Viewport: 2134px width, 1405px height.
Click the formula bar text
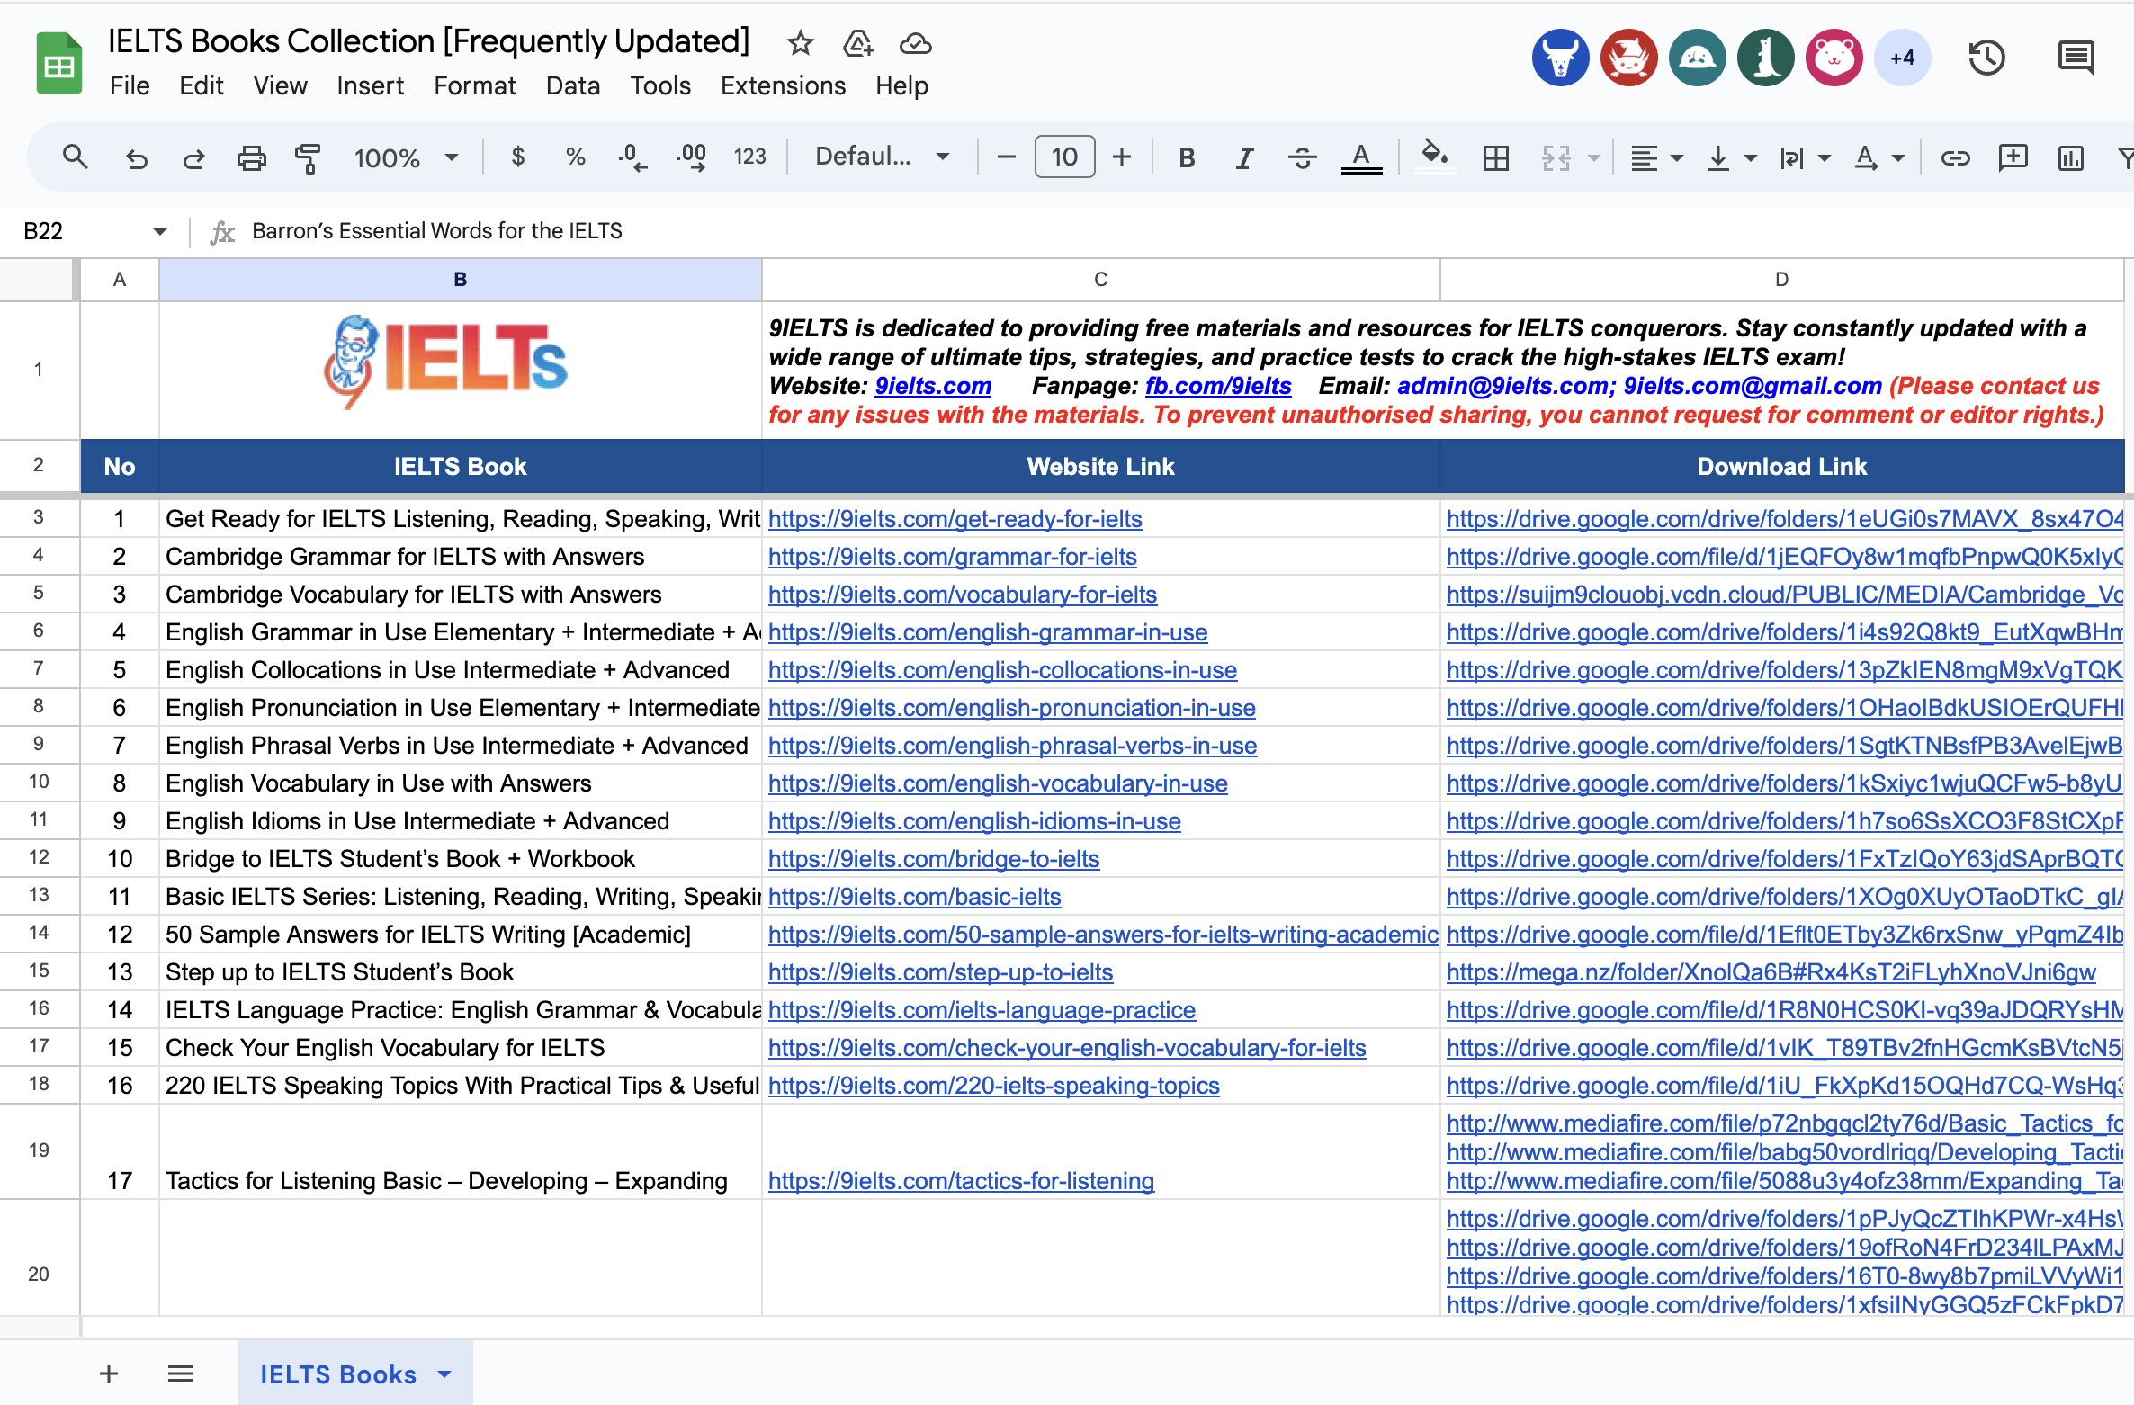(437, 231)
